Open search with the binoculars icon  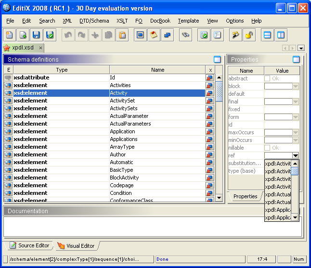[x=186, y=35]
